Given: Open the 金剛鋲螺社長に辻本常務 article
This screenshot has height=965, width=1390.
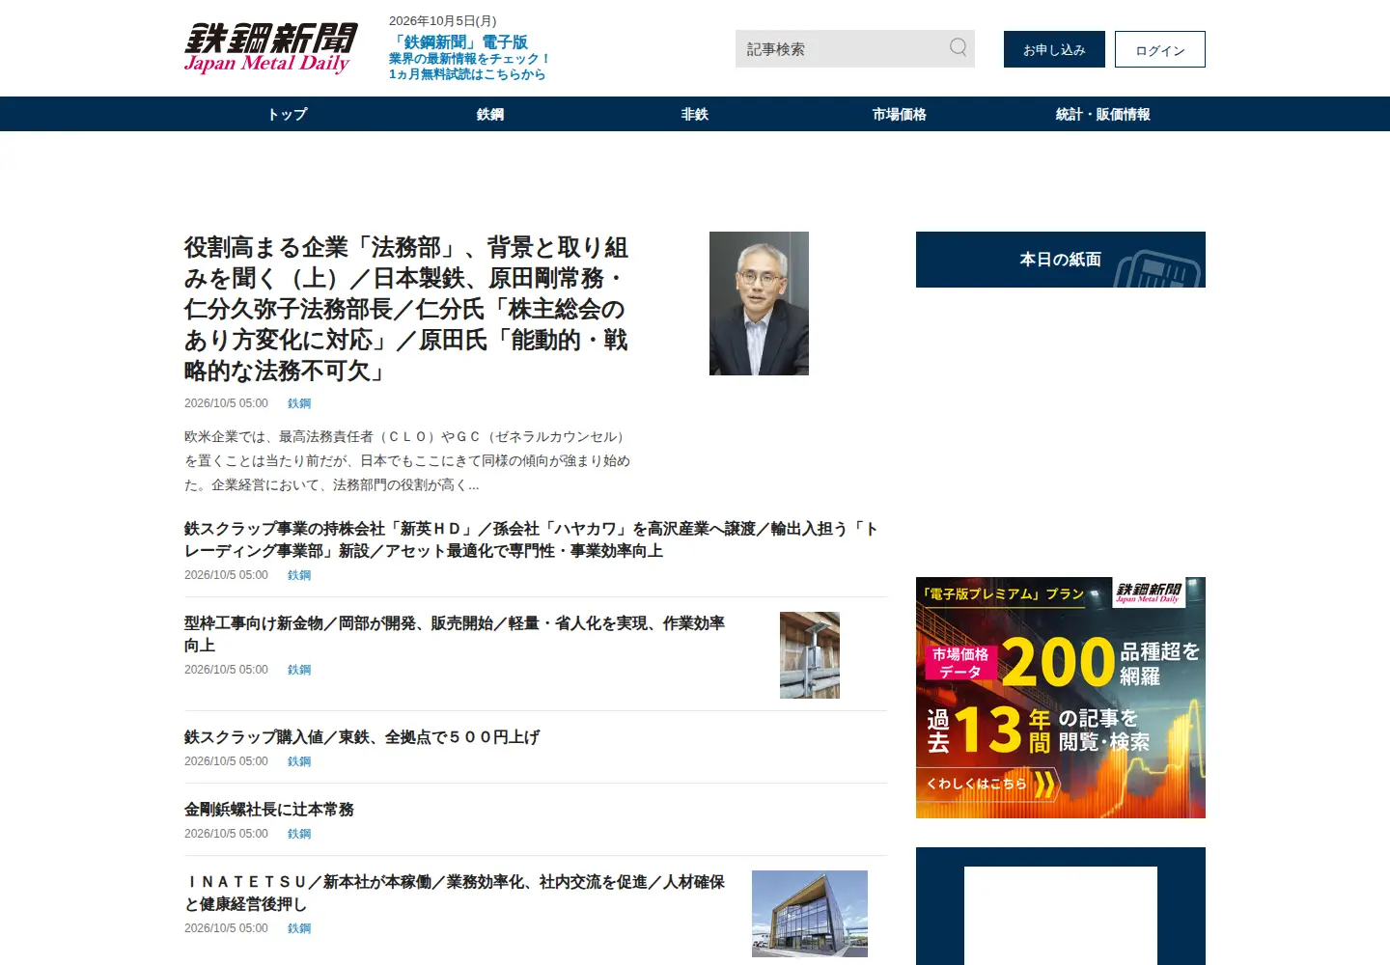Looking at the screenshot, I should [x=269, y=810].
